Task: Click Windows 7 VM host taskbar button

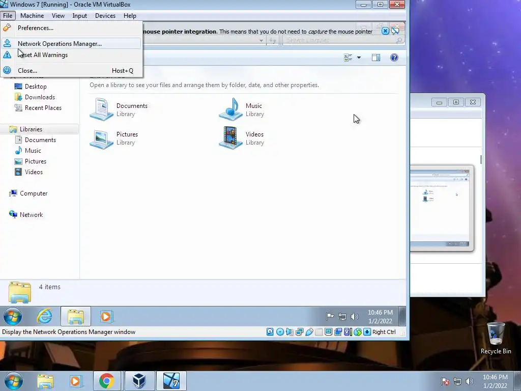Action: click(x=171, y=381)
